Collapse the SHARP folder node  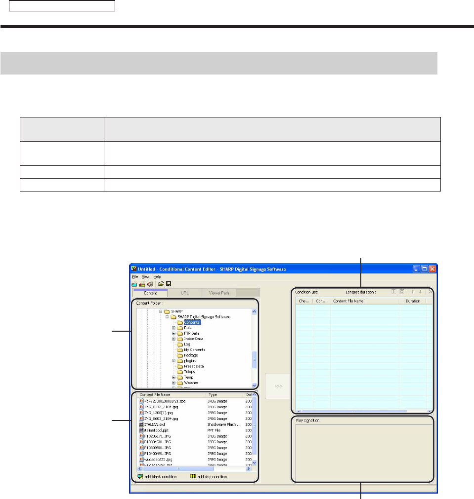[x=161, y=311]
